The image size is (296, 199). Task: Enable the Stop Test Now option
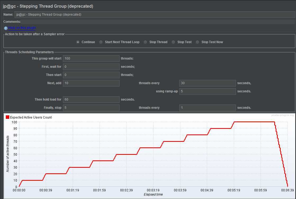198,42
